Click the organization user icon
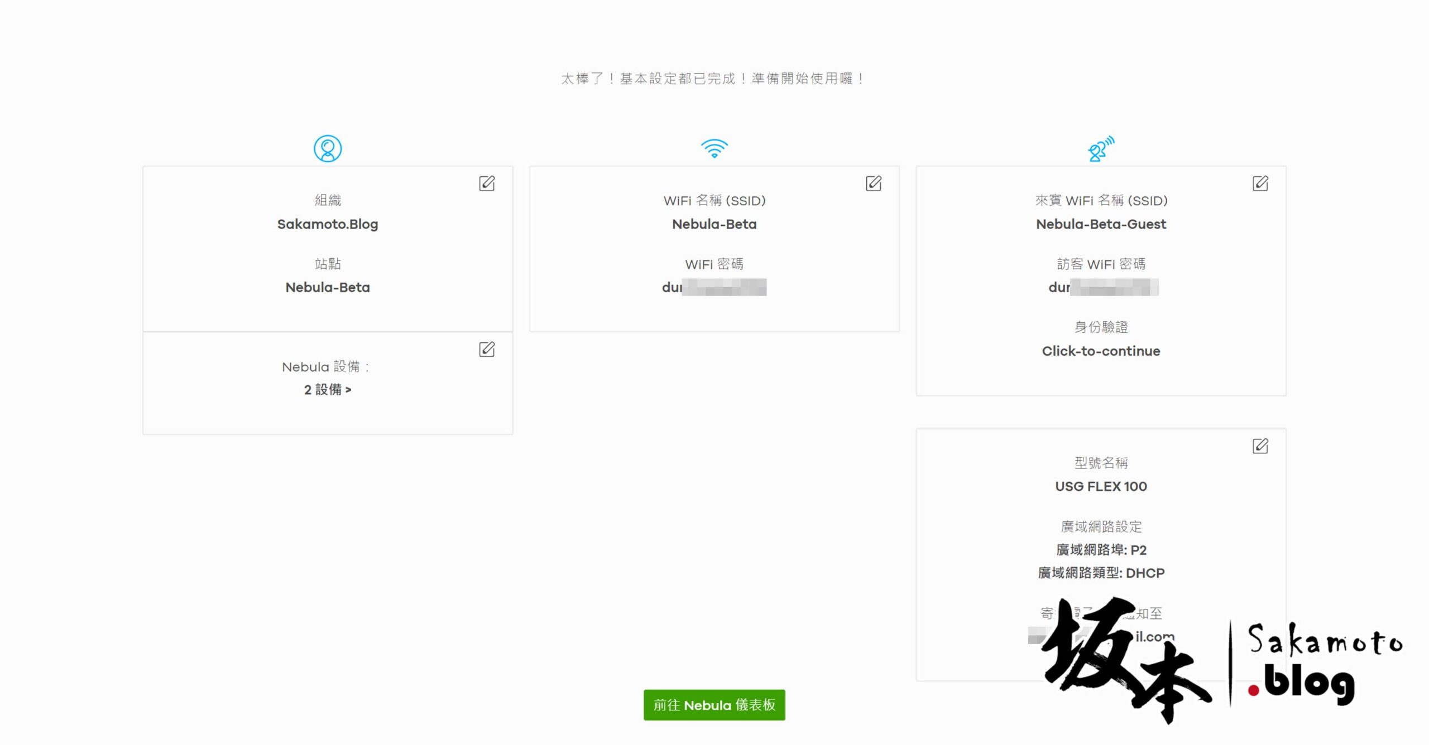The height and width of the screenshot is (745, 1429). (x=328, y=148)
